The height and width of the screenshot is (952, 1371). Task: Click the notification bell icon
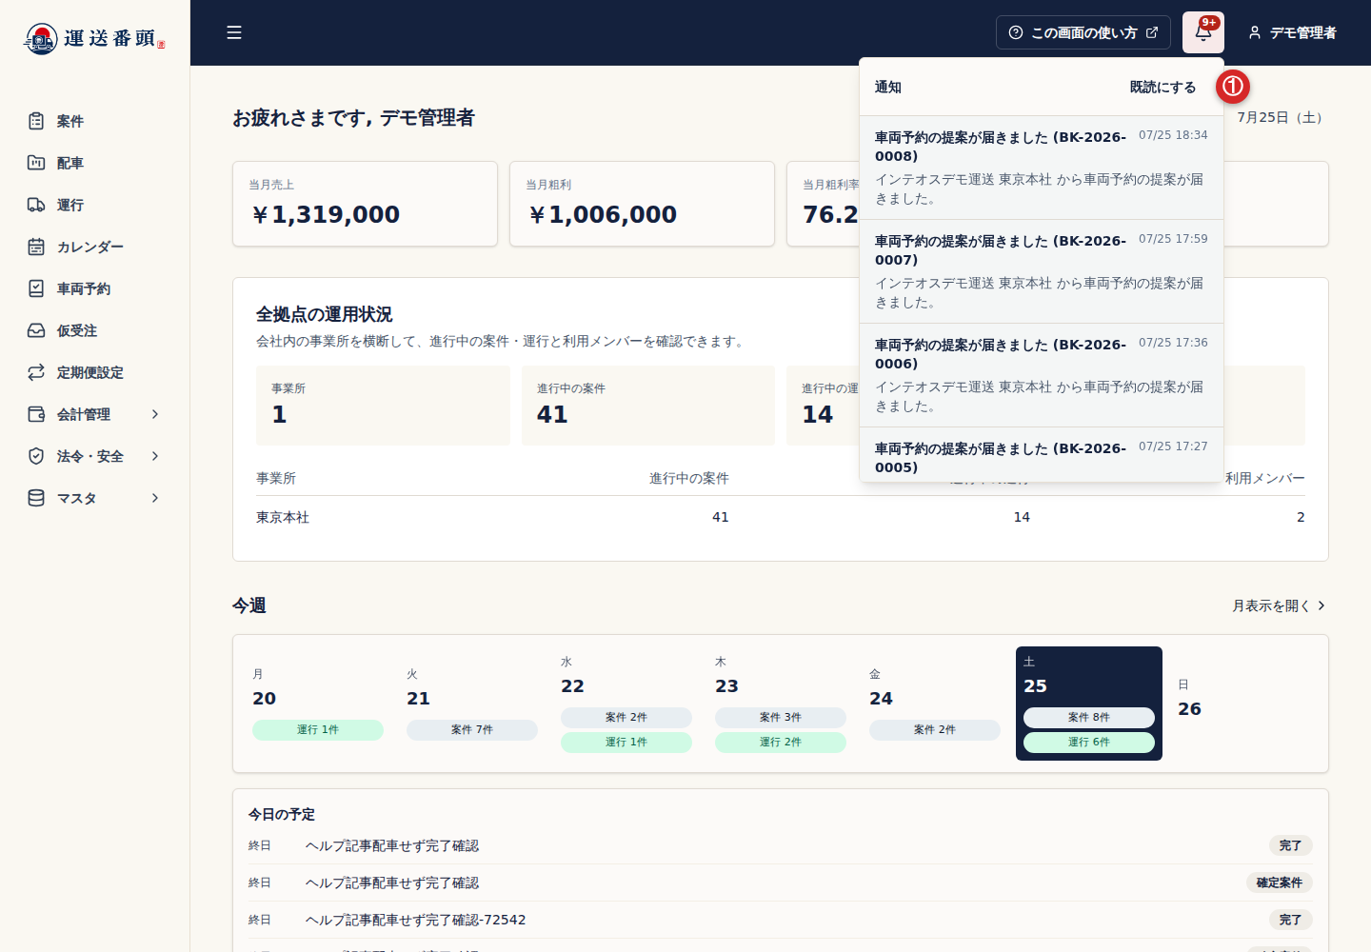[x=1203, y=32]
